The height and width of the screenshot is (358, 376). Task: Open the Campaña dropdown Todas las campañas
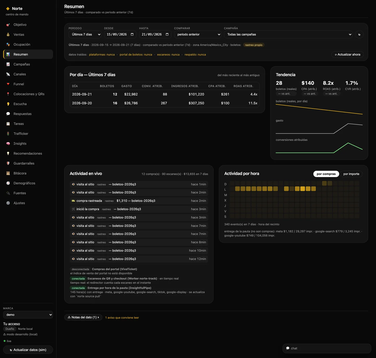click(x=288, y=34)
